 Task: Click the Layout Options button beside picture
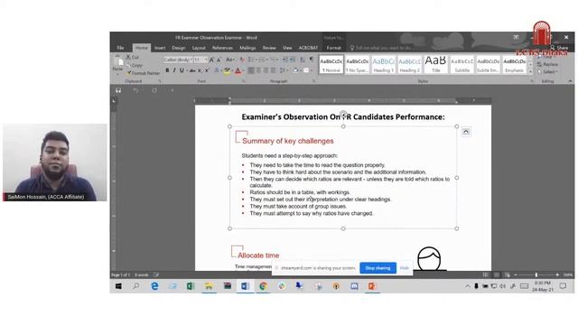466,132
